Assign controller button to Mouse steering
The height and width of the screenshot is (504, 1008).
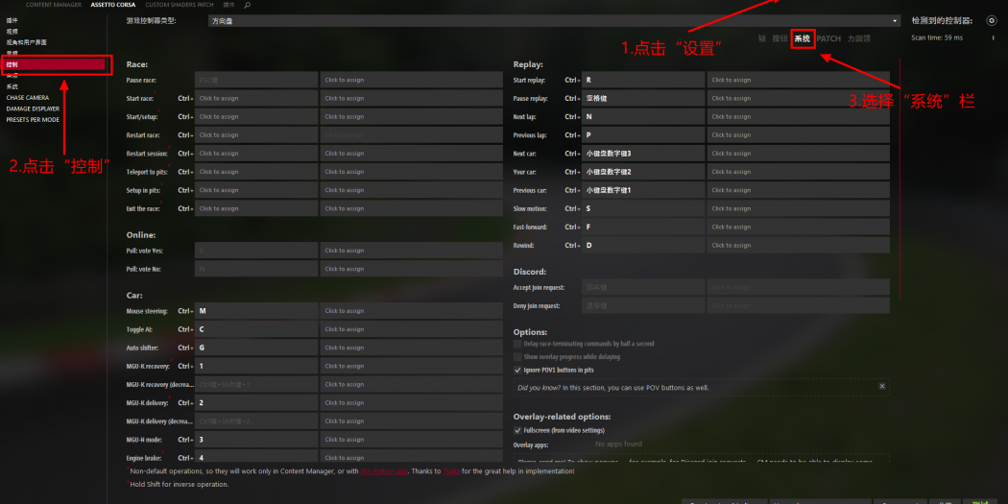click(412, 311)
